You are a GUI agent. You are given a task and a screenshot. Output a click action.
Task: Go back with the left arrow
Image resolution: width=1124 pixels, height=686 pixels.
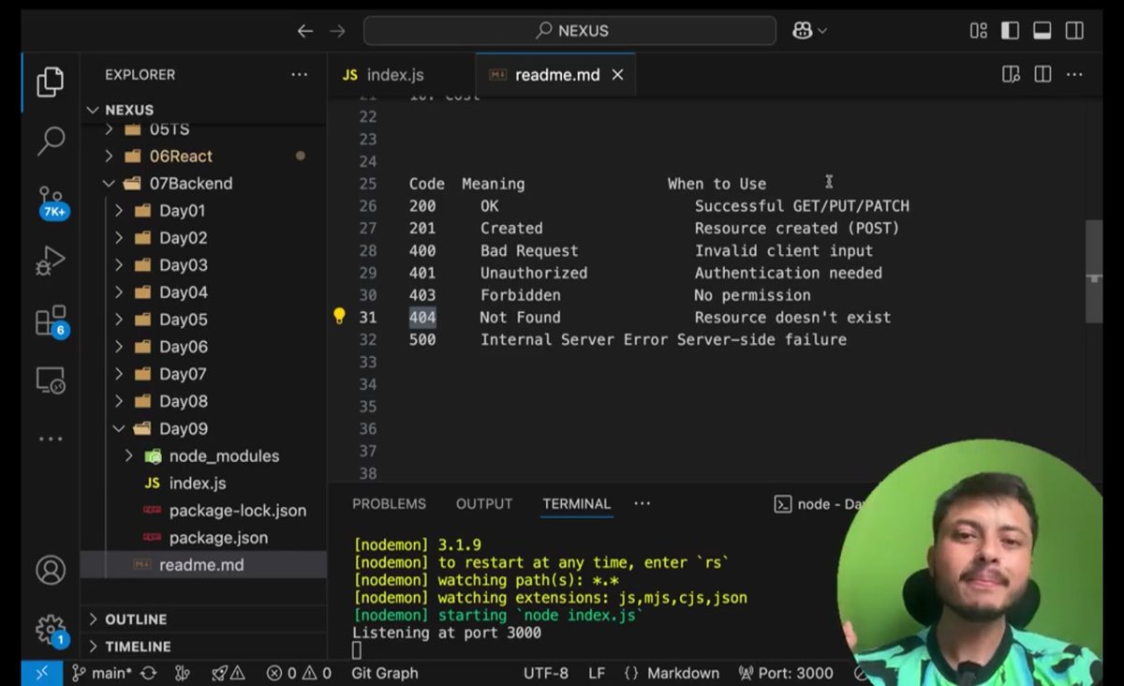pyautogui.click(x=304, y=31)
